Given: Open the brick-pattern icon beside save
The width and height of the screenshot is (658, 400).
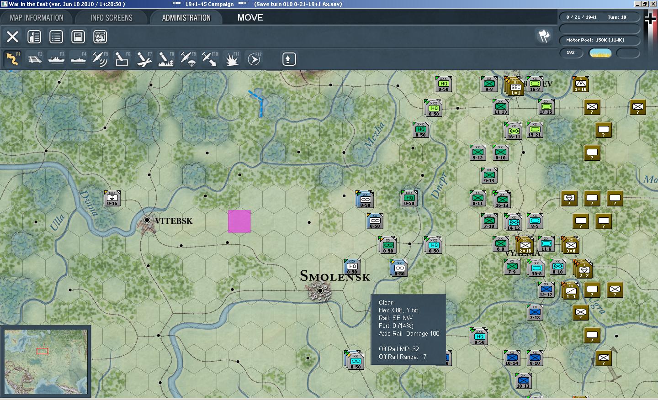Looking at the screenshot, I should (100, 37).
